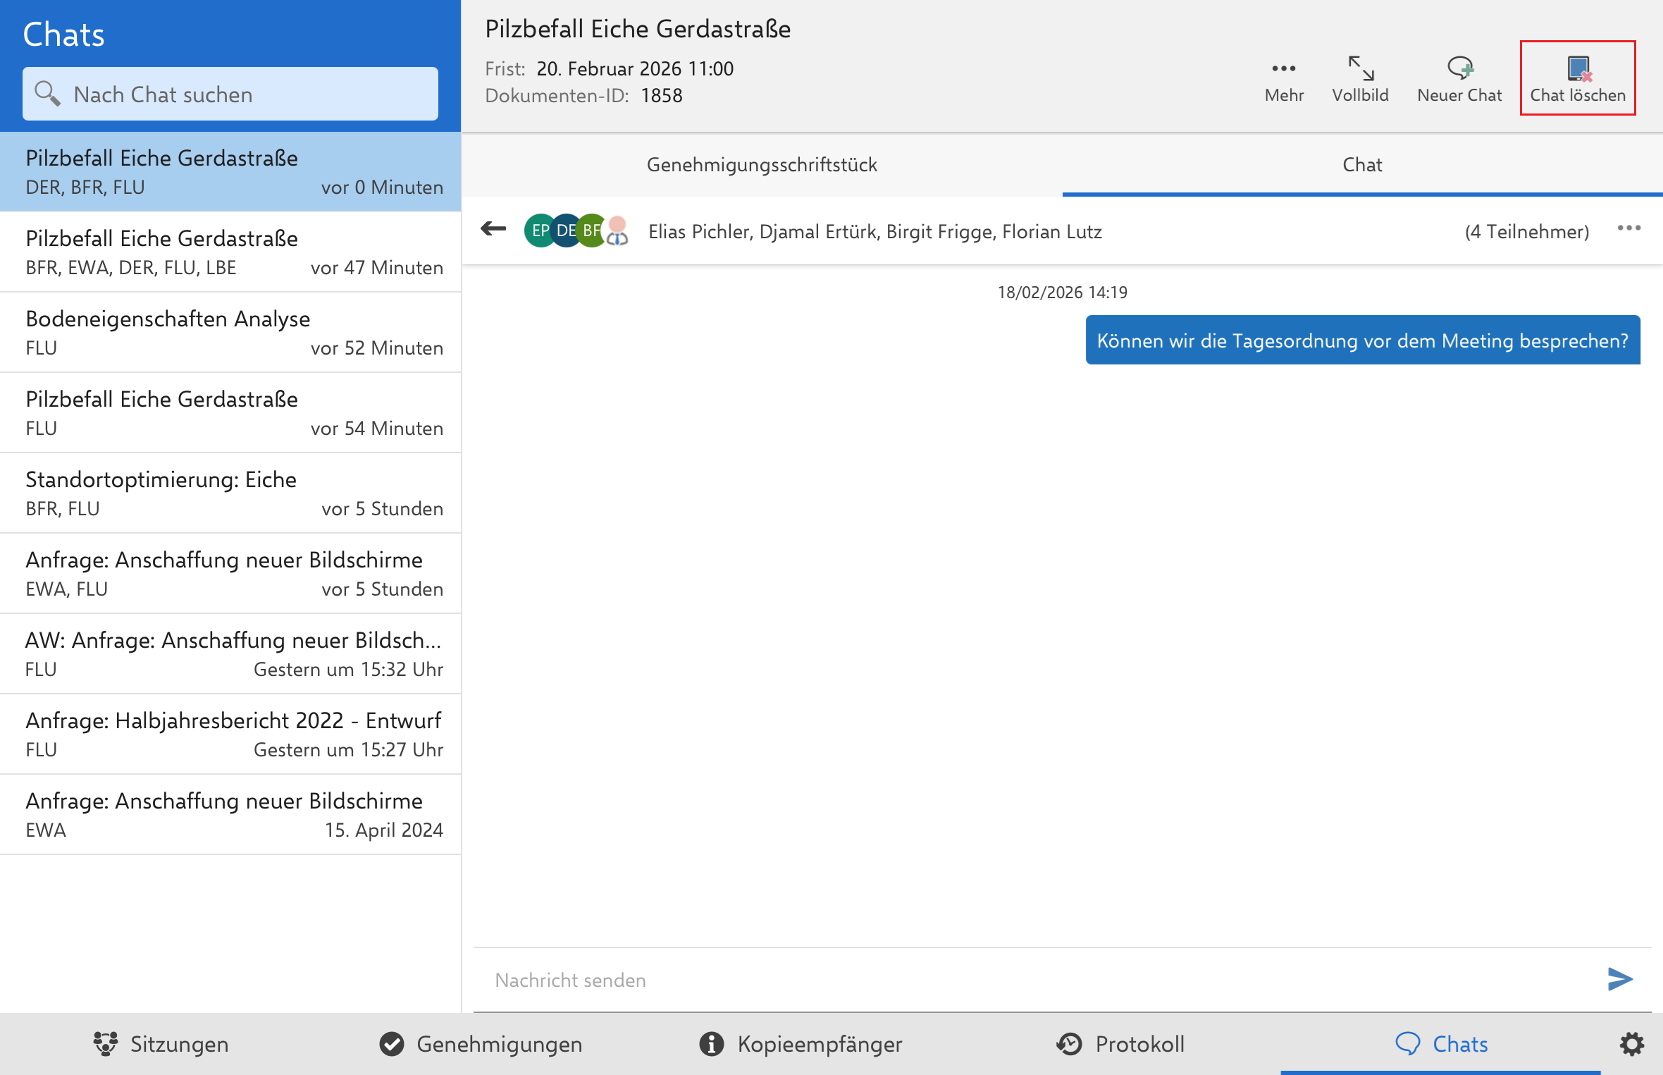Click the Chat löschen icon
Image resolution: width=1663 pixels, height=1075 pixels.
coord(1578,70)
